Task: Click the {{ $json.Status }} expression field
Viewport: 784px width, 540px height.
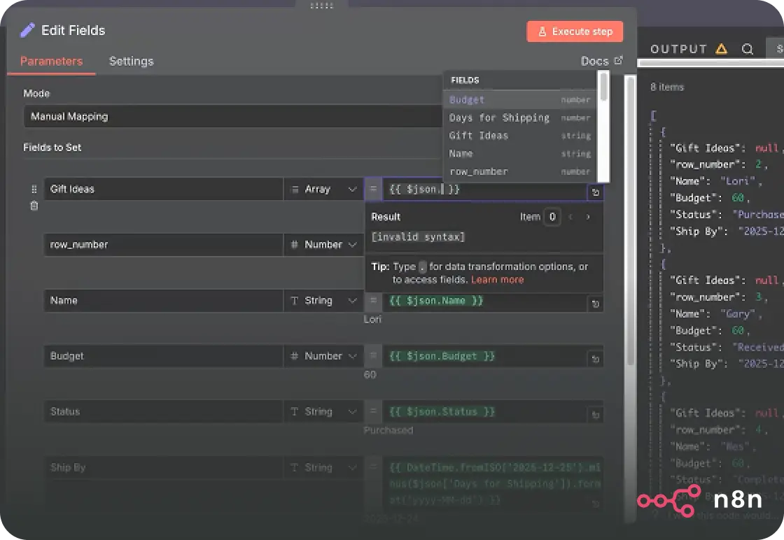Action: [x=484, y=411]
